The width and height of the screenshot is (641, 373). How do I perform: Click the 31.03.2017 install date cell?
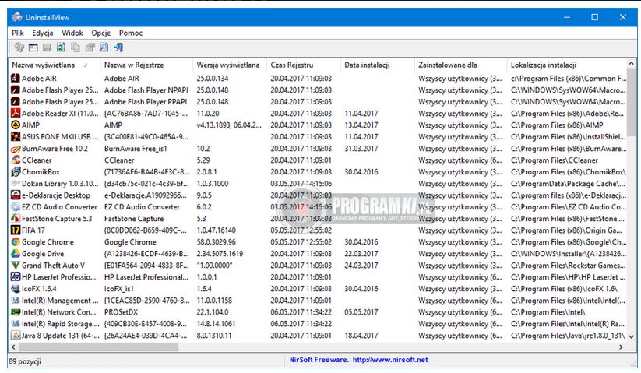coord(361,148)
